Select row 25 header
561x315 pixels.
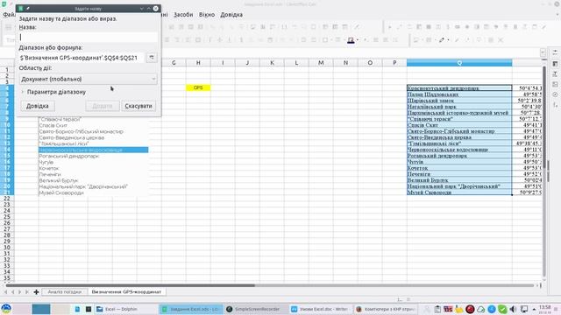7,217
